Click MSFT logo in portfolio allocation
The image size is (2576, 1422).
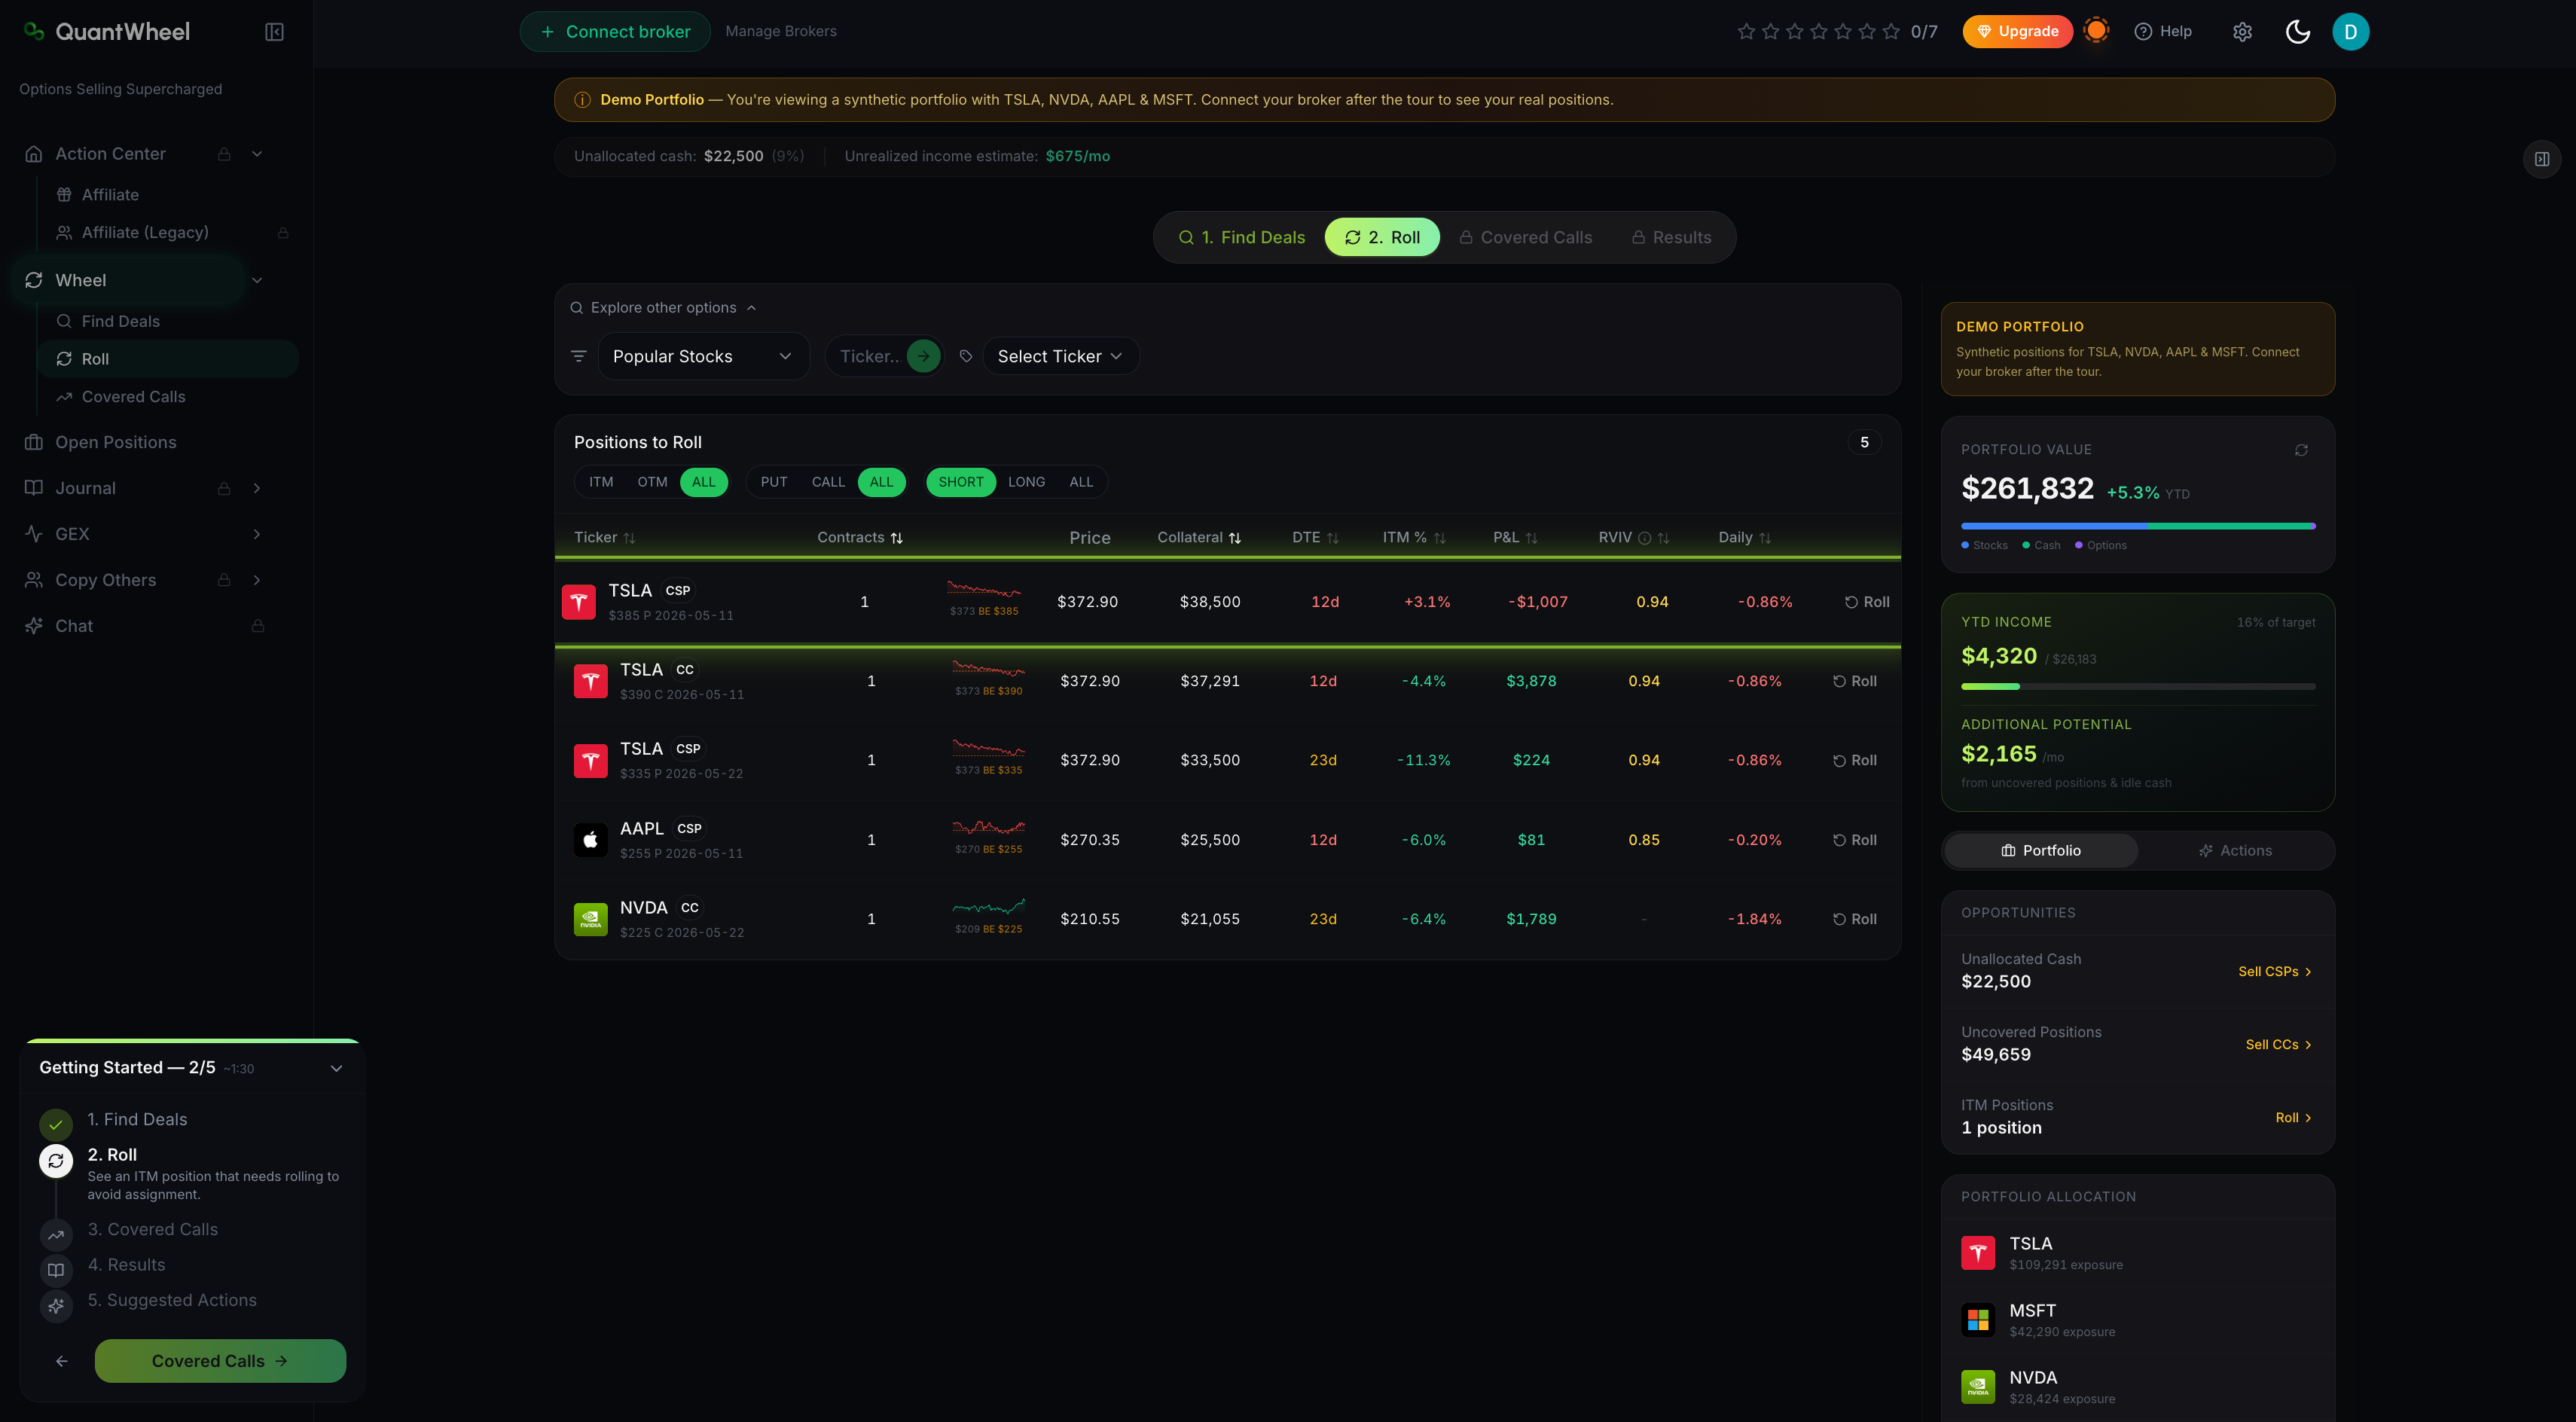(x=1977, y=1320)
